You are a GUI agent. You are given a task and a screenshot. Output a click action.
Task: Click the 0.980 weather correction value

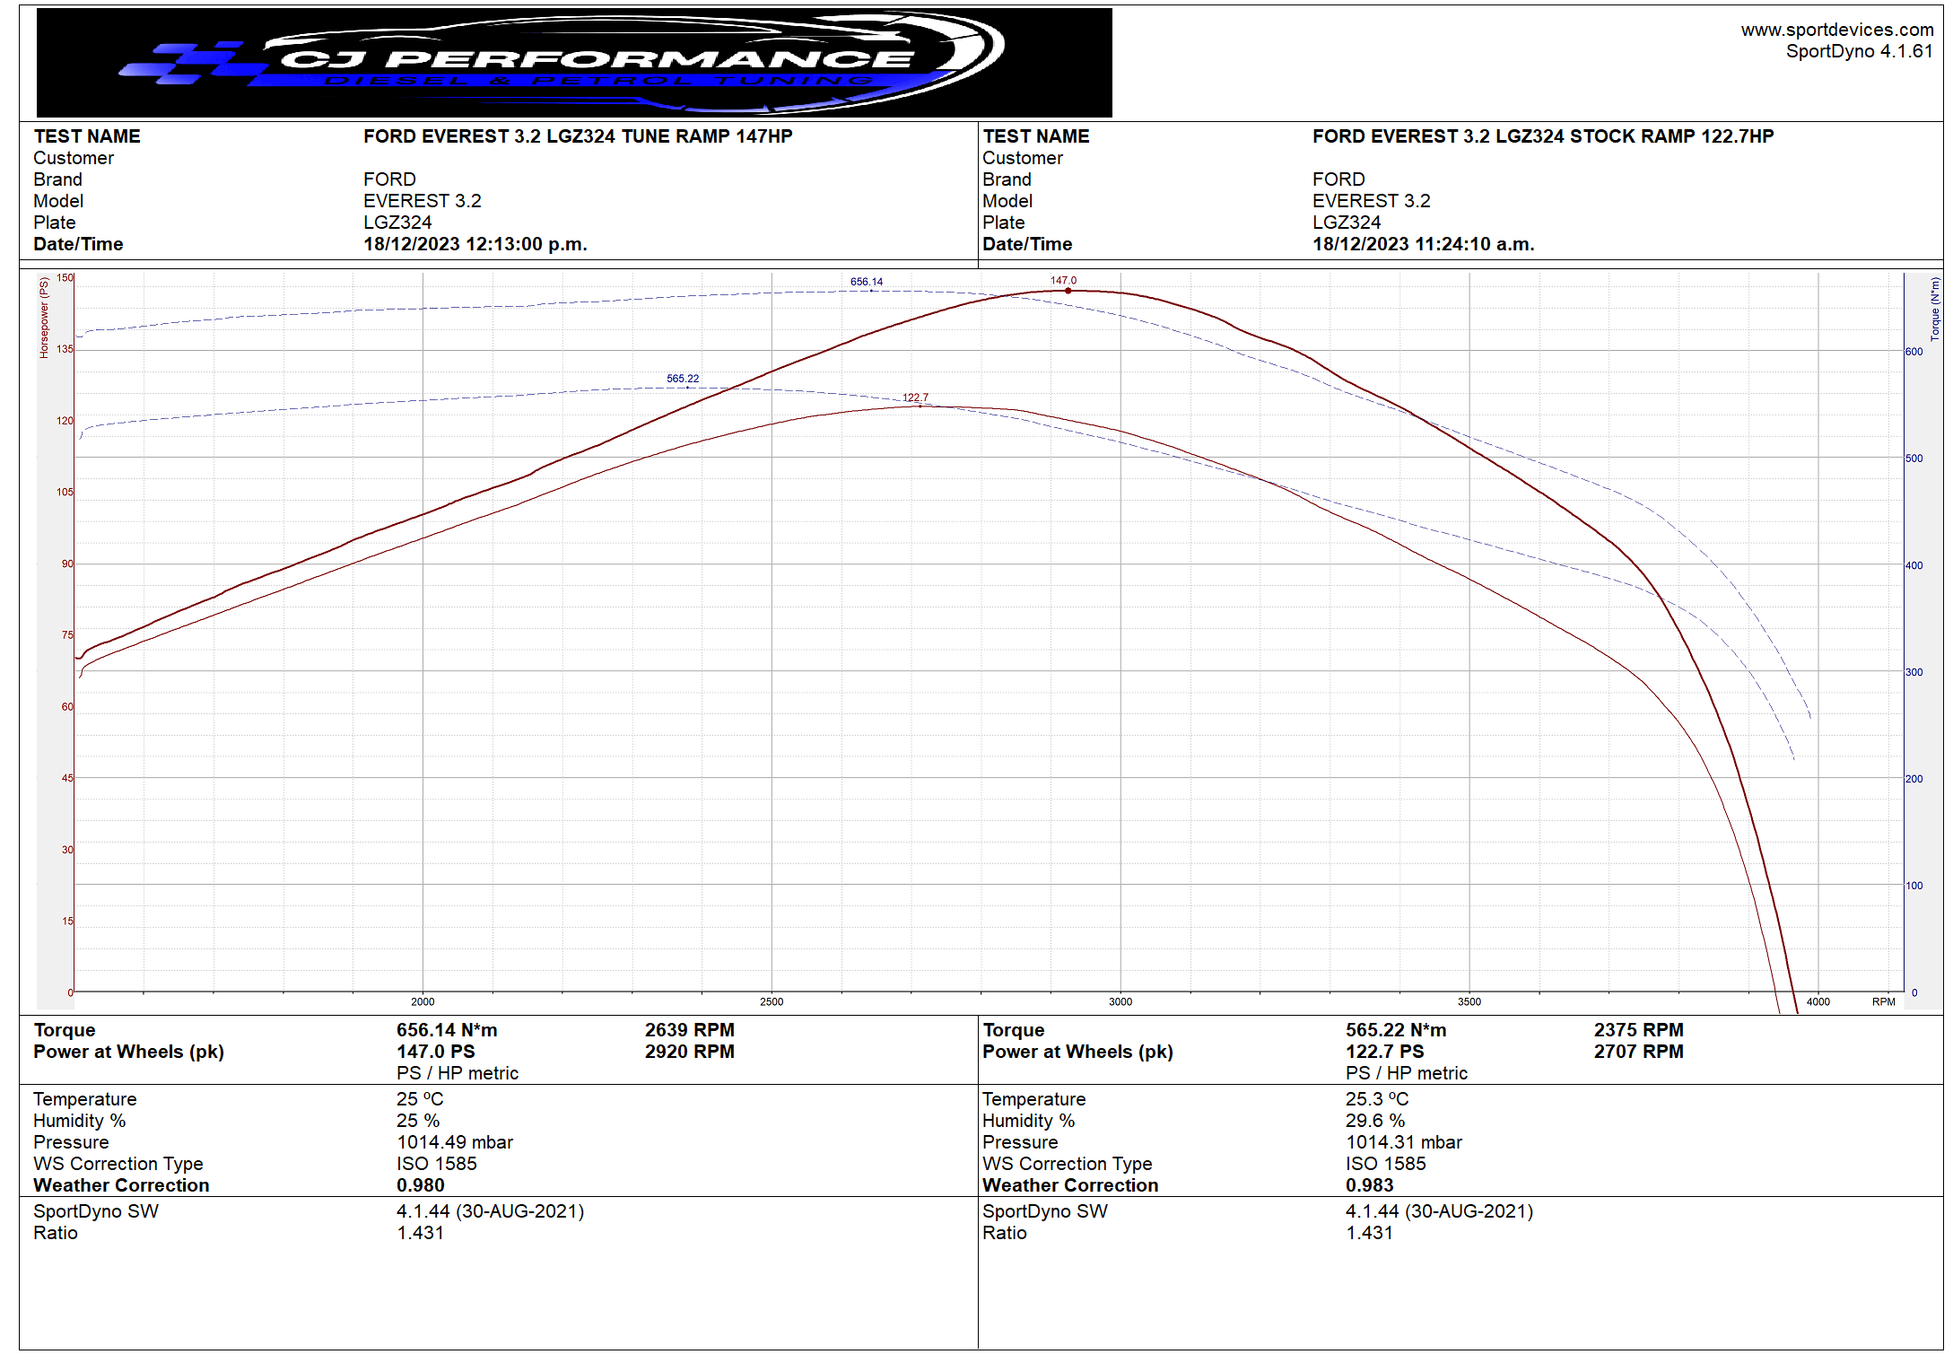tap(420, 1185)
